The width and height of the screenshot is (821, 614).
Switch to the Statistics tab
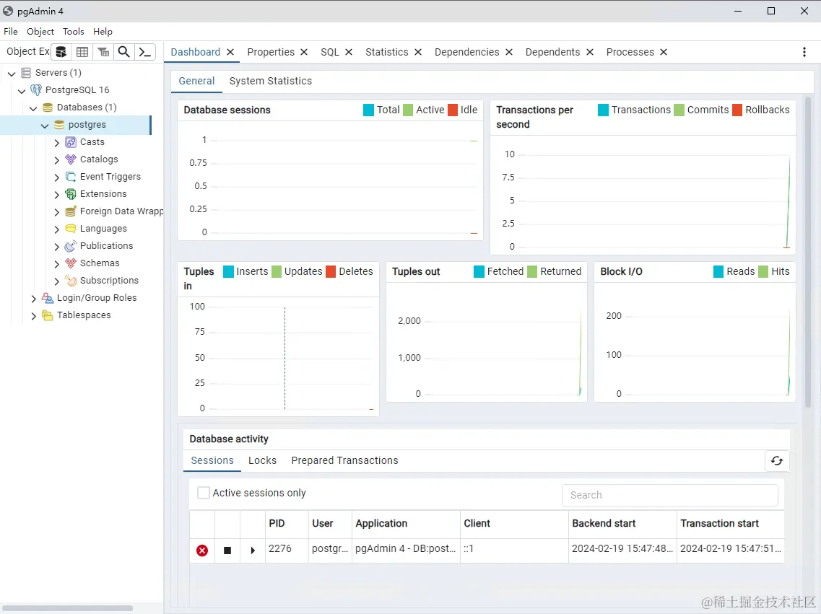point(386,52)
